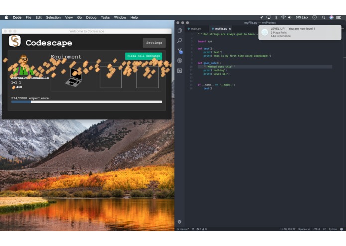Image resolution: width=346 pixels, height=246 pixels.
Task: Switch to the main.py tab
Action: click(196, 29)
